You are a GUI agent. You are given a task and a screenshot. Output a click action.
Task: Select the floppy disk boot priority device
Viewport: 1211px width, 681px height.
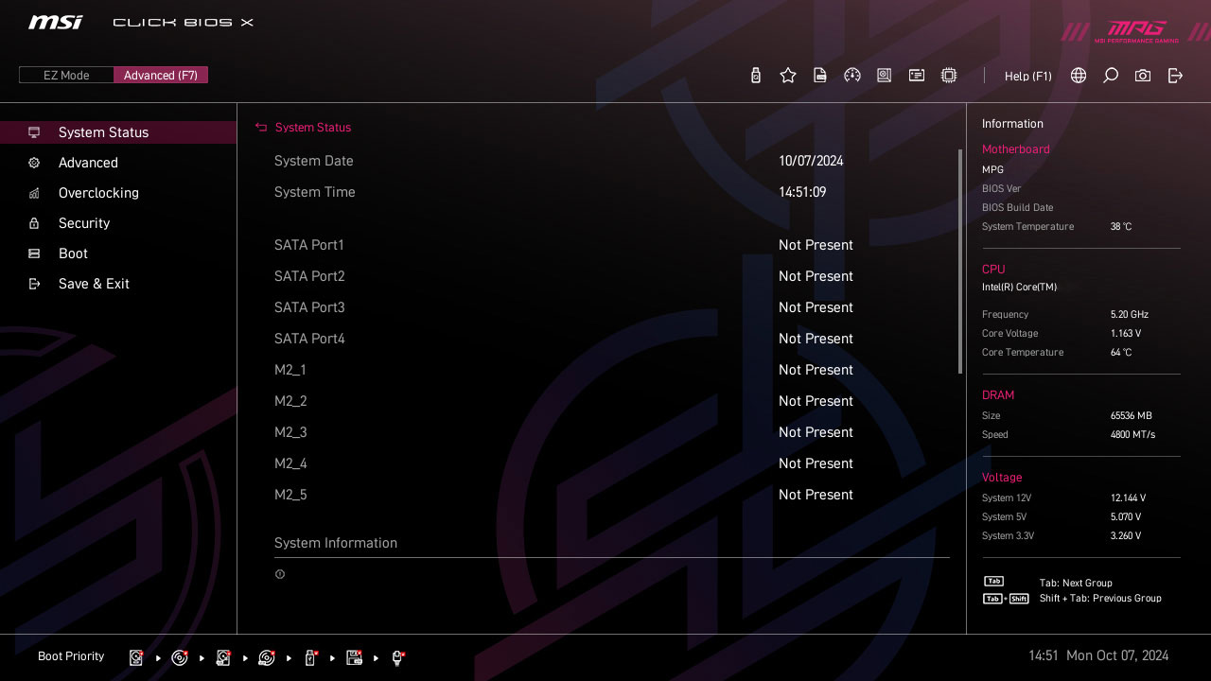tap(355, 657)
